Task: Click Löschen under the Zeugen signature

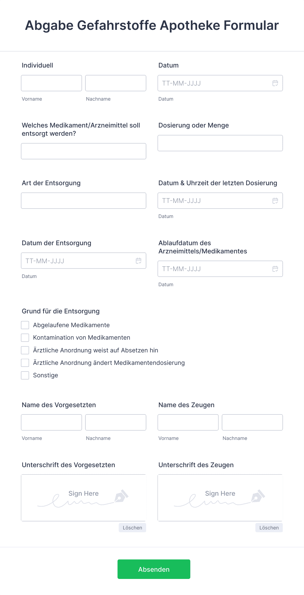Action: 269,527
